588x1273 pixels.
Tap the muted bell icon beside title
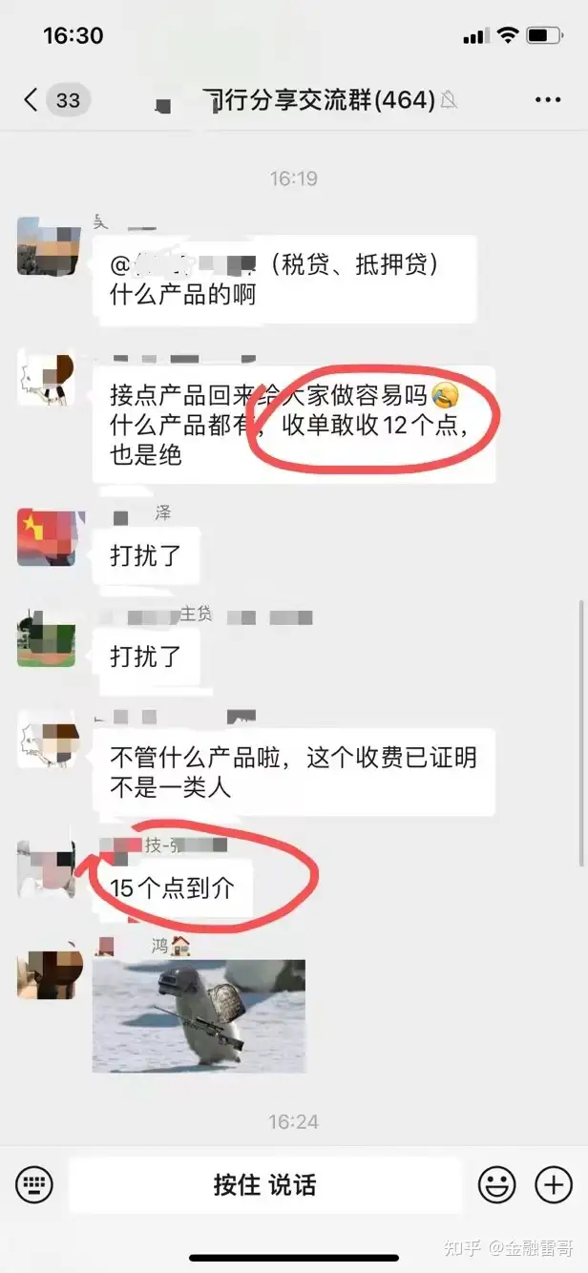449,100
